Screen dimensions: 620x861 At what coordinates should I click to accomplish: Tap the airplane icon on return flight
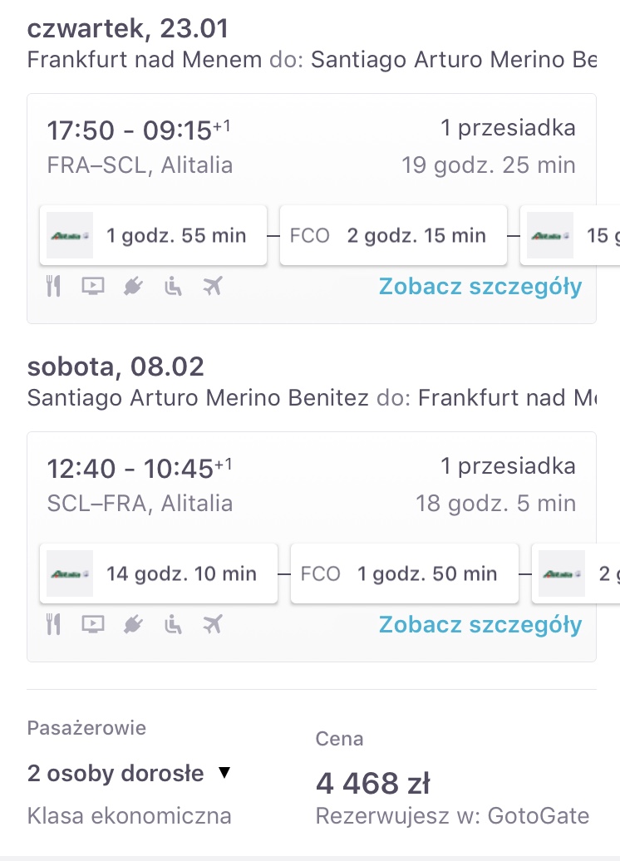coord(213,624)
